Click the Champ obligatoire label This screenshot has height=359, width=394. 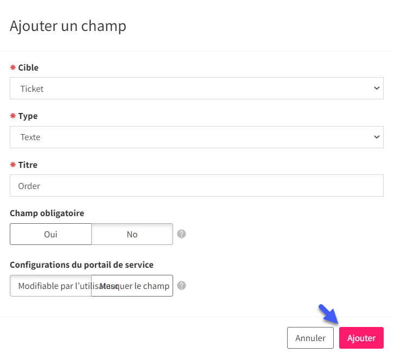47,213
